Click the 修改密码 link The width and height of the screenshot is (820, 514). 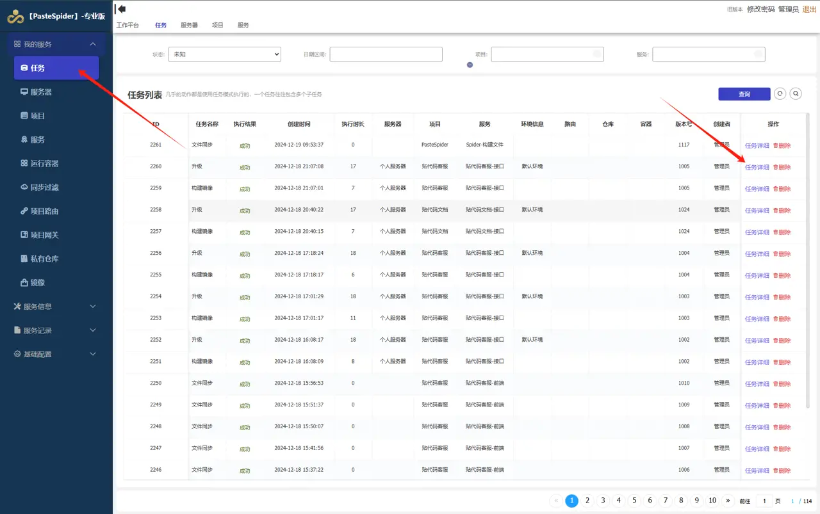[x=760, y=10]
